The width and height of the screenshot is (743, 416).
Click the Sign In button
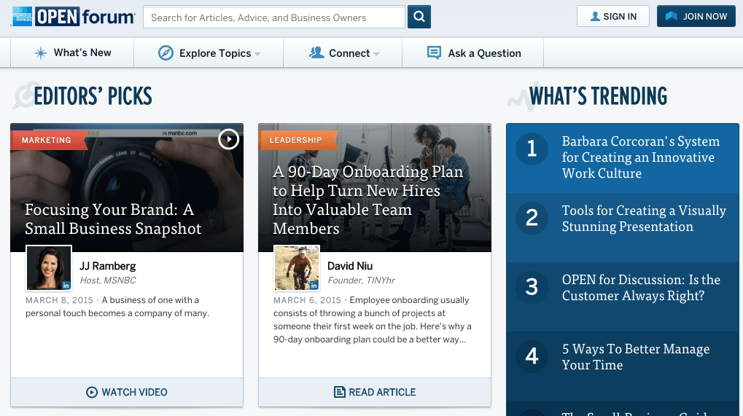tap(613, 17)
